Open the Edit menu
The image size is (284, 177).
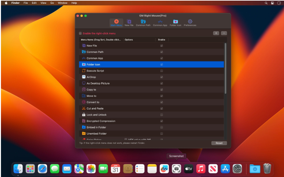(34, 3)
